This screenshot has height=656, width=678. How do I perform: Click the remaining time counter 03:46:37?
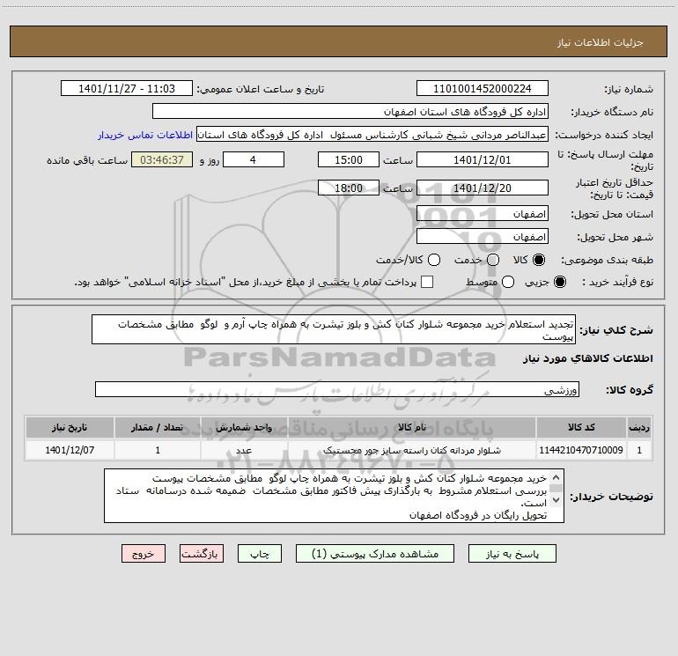tap(162, 159)
